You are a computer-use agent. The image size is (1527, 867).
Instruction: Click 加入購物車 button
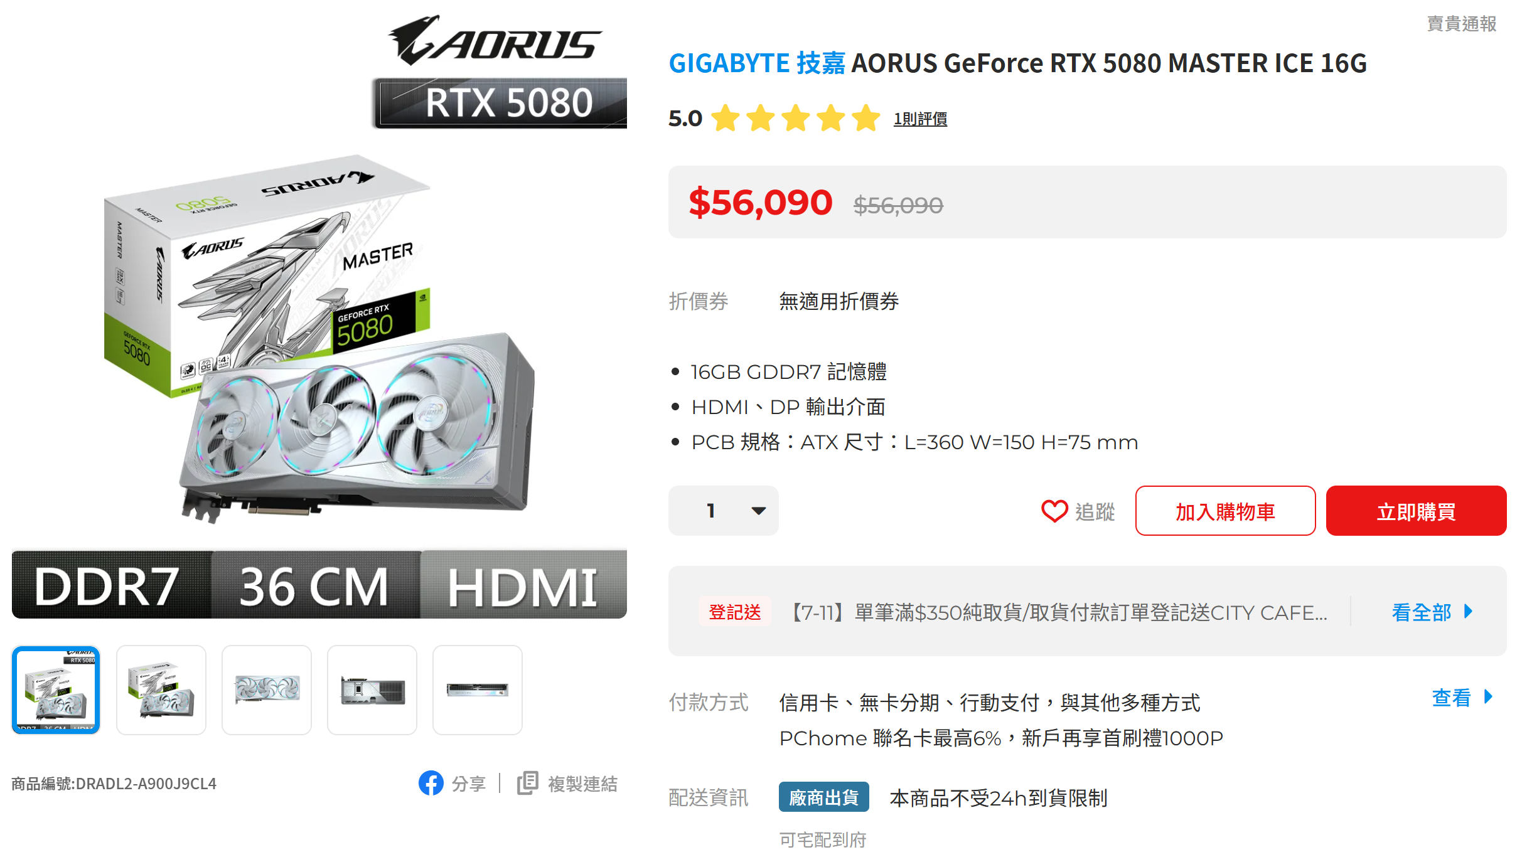point(1225,511)
